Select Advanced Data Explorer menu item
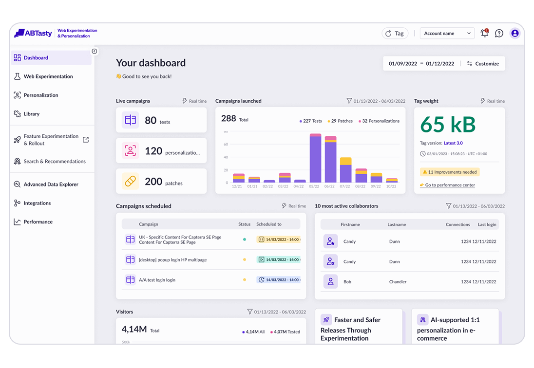The width and height of the screenshot is (534, 368). click(51, 184)
